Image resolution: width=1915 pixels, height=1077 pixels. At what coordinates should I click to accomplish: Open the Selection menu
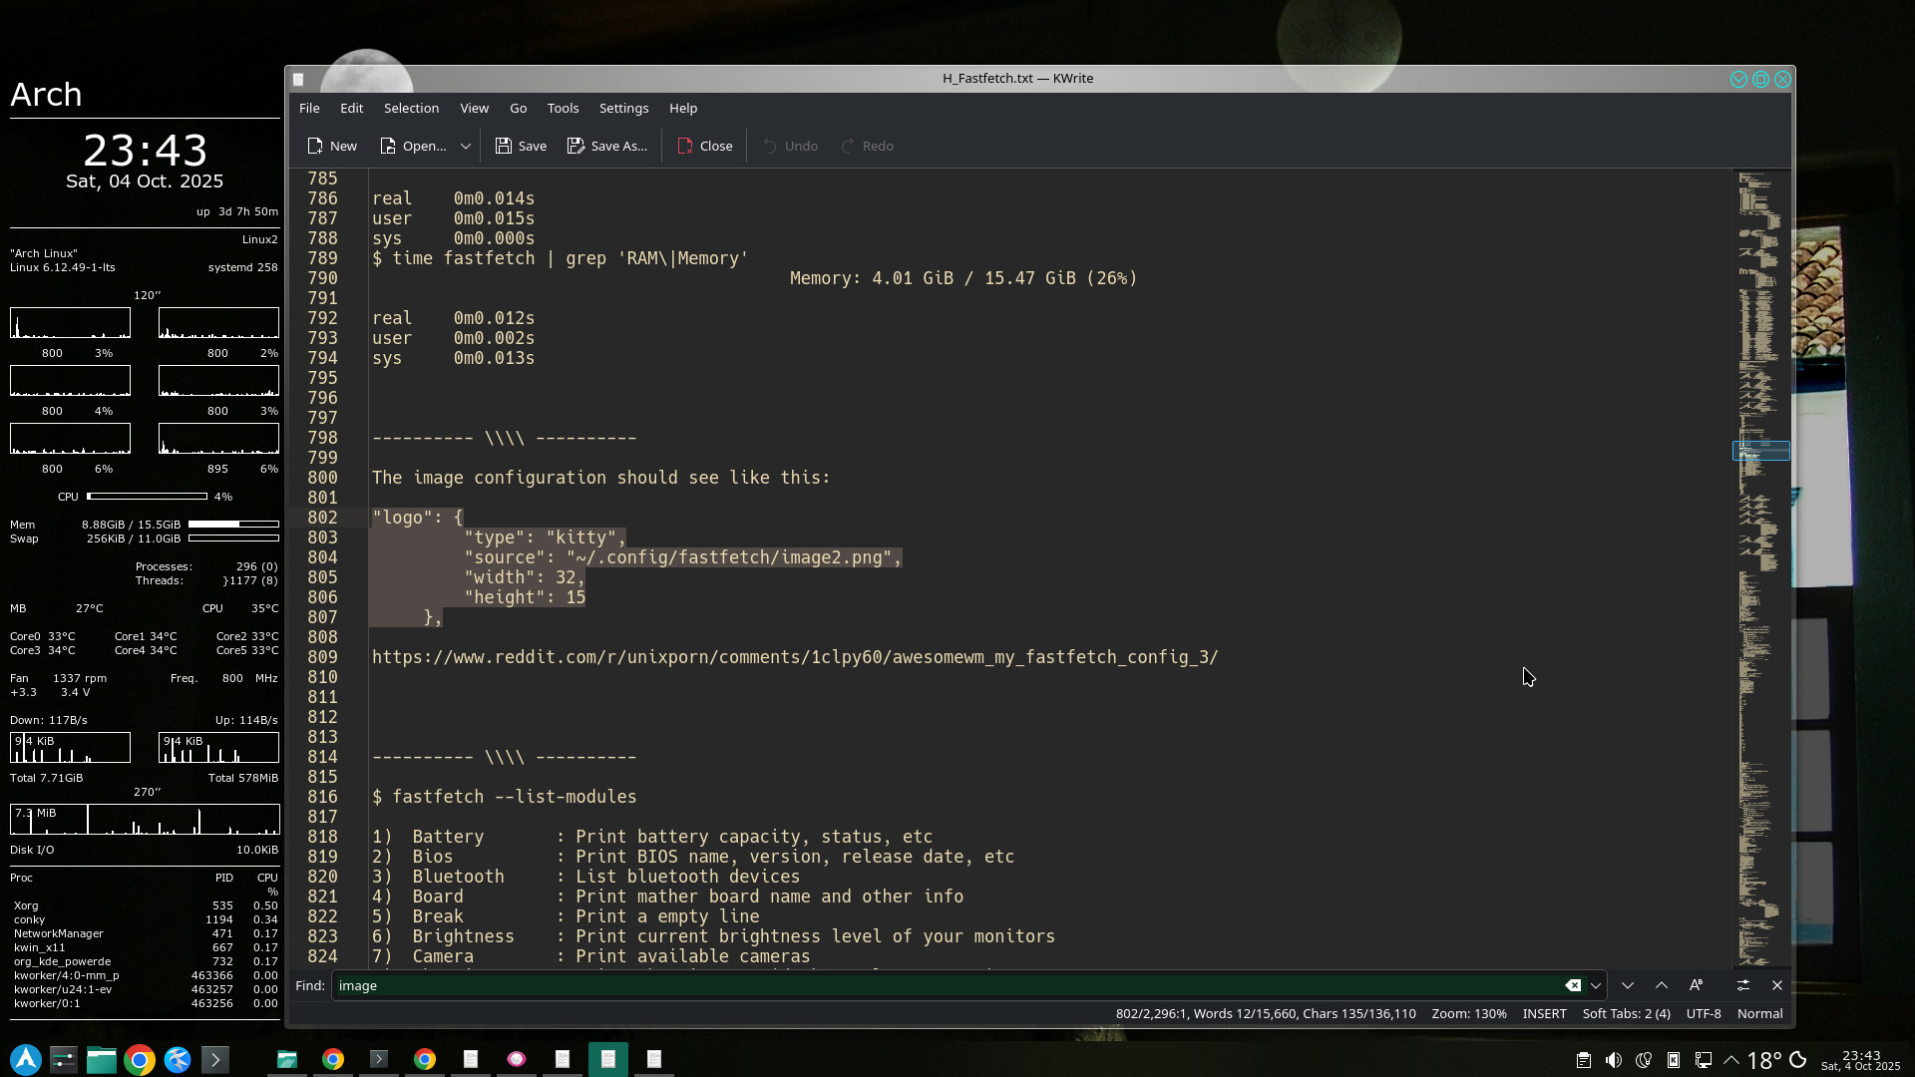411,108
